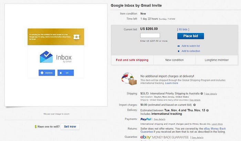Select the Longtime member tab
This screenshot has height=141, width=241.
point(217,60)
